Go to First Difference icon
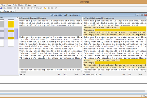 point(22,8)
